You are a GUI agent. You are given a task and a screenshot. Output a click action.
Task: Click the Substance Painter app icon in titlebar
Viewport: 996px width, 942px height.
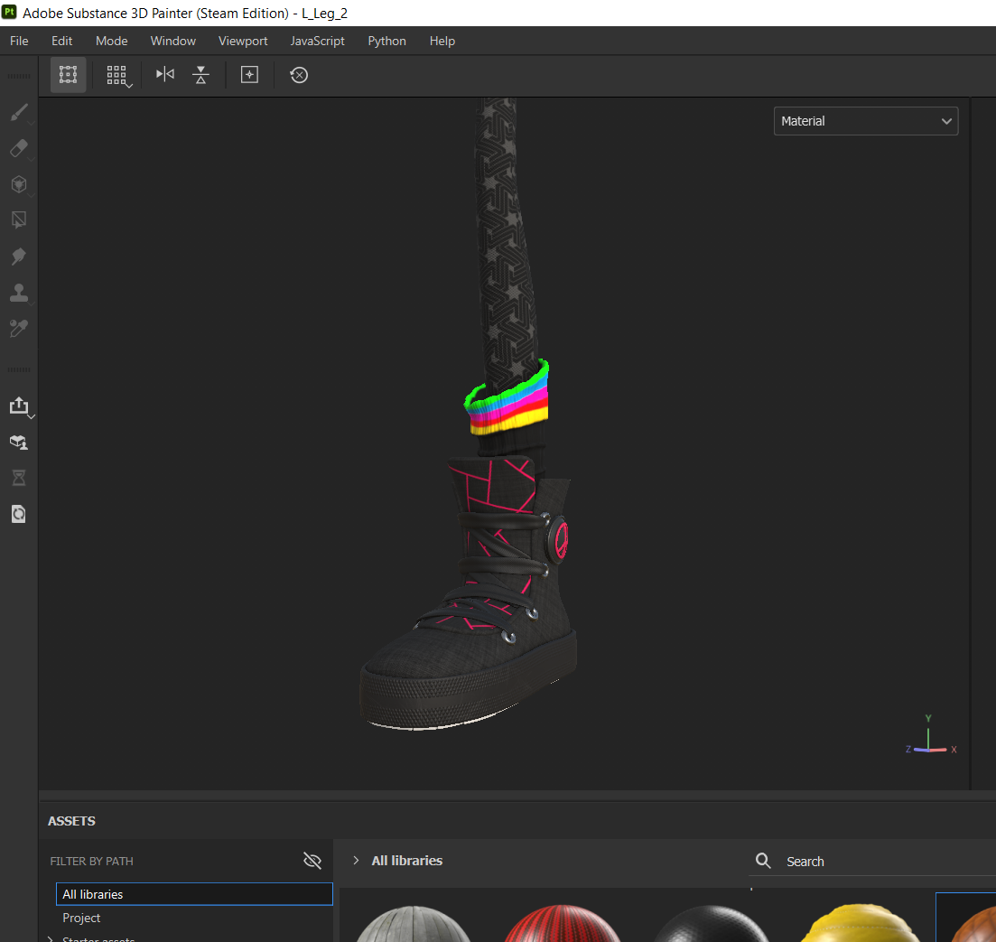click(x=10, y=12)
